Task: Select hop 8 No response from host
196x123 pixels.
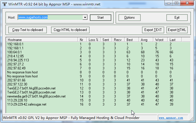Action: [x=98, y=72]
